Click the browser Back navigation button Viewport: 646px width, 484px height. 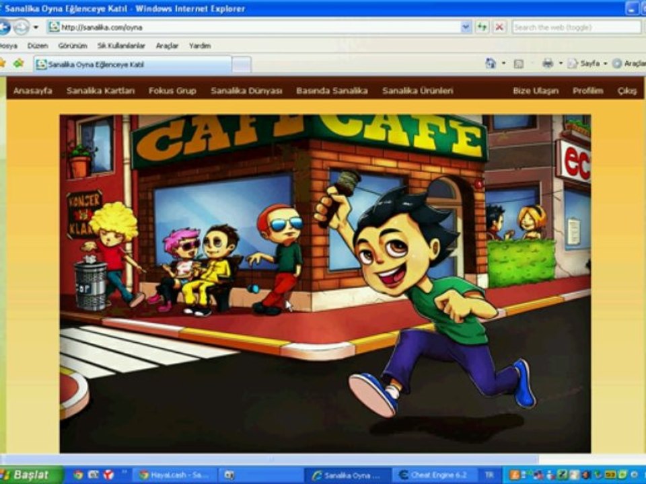point(4,27)
